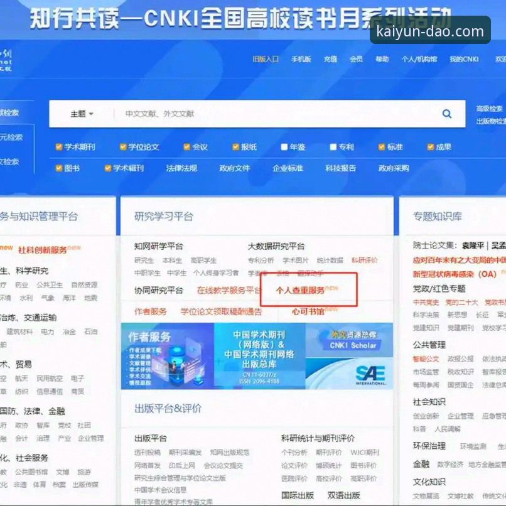
Task: Open 党的二十大 topic link
Action: point(461,303)
